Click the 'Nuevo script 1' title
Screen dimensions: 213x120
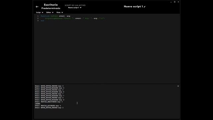pyautogui.click(x=133, y=7)
